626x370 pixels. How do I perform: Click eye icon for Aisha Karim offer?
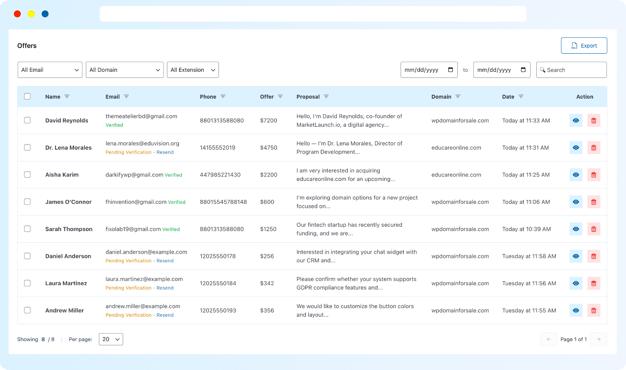pos(576,175)
